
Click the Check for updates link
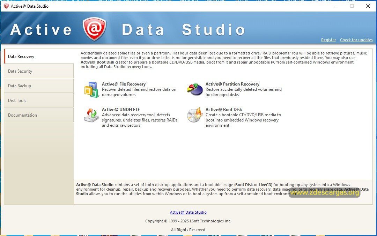[x=356, y=40]
